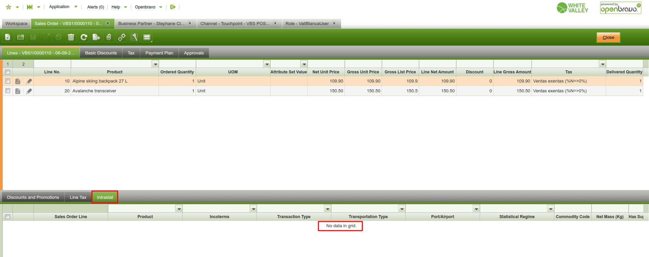
Task: Open the Tax column filter dropdown
Action: click(602, 64)
